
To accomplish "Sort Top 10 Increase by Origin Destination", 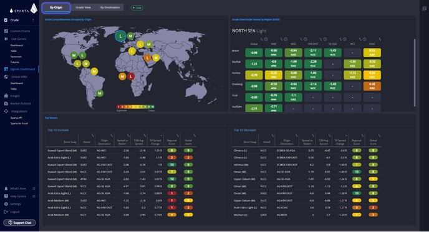I will point(112,136).
